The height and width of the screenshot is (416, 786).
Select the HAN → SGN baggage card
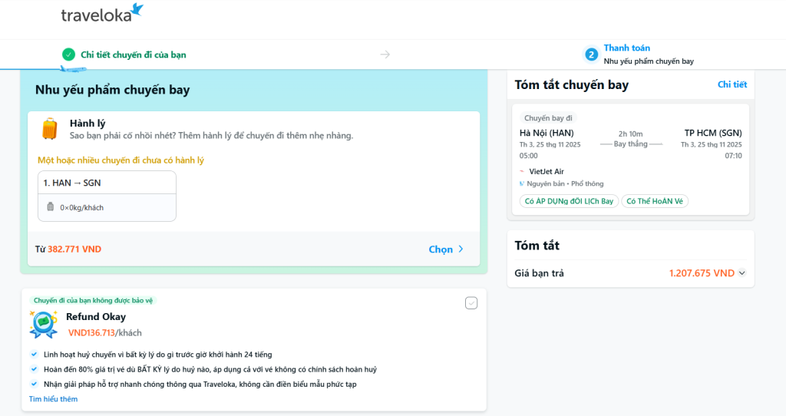107,196
